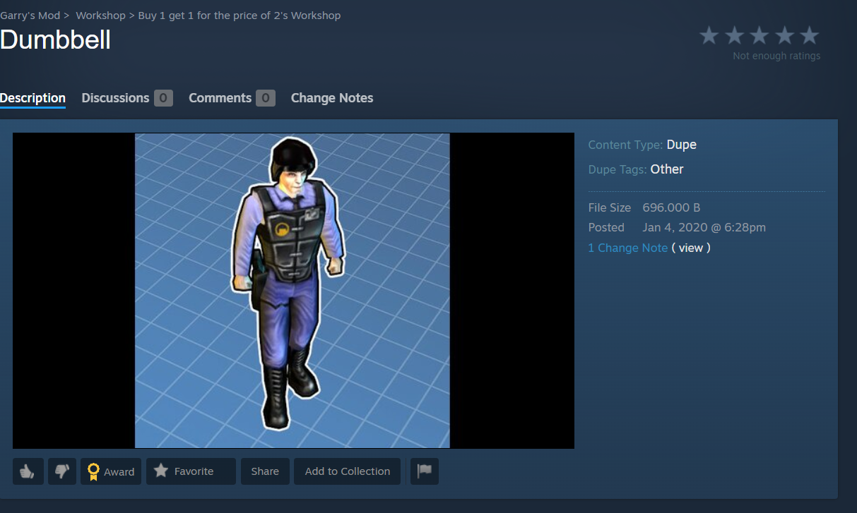Click the fifth rating star
857x513 pixels.
810,35
